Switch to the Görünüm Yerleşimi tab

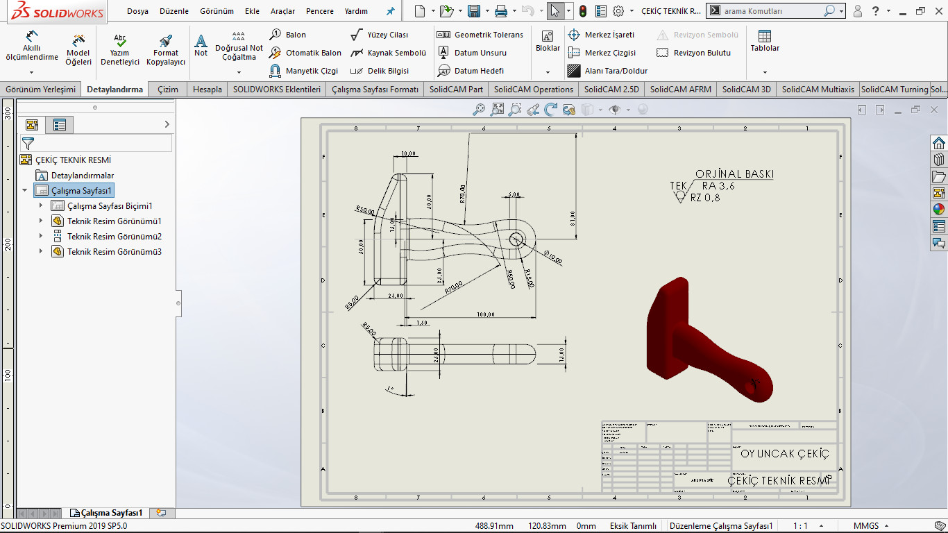(40, 90)
